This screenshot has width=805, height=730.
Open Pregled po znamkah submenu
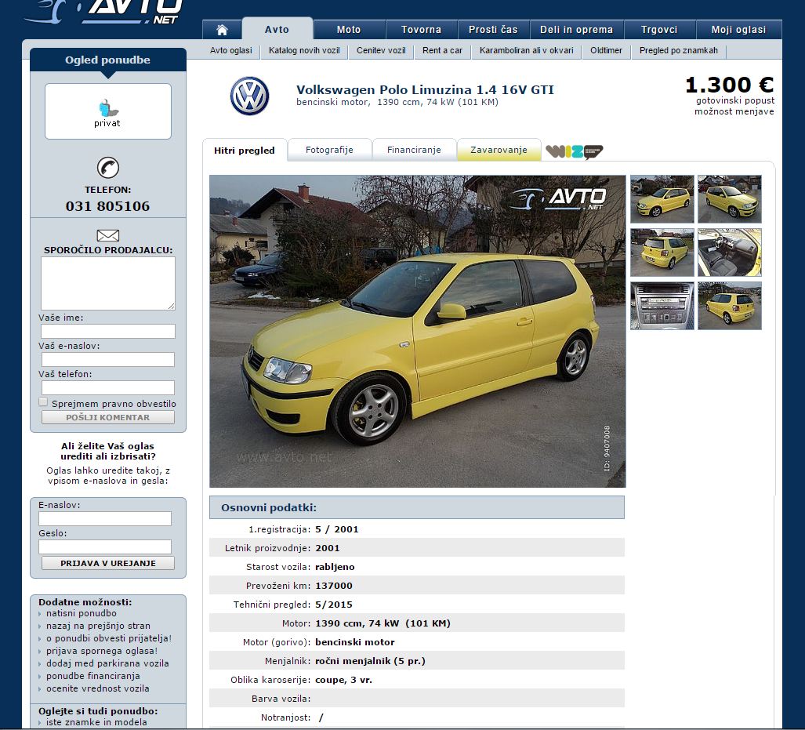click(679, 50)
